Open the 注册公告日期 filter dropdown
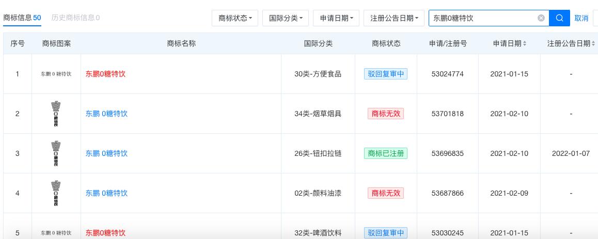 pyautogui.click(x=394, y=18)
